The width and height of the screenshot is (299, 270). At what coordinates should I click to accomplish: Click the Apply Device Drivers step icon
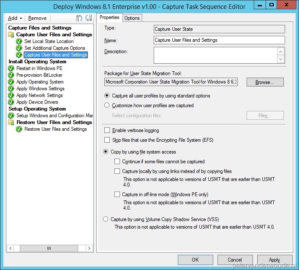(11, 102)
